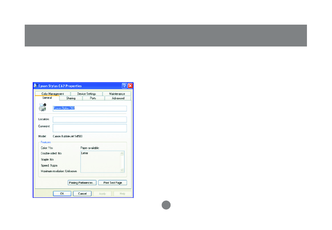Click the Speed: 9 ppm text
Viewport: 332px width, 230px height.
tap(49, 165)
